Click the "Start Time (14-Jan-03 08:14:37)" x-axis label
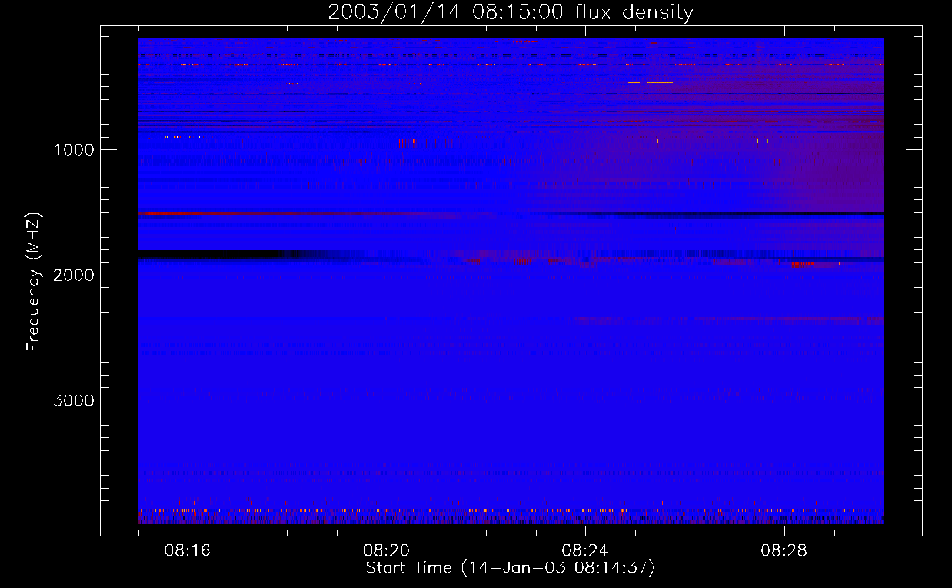The width and height of the screenshot is (952, 588). (510, 567)
